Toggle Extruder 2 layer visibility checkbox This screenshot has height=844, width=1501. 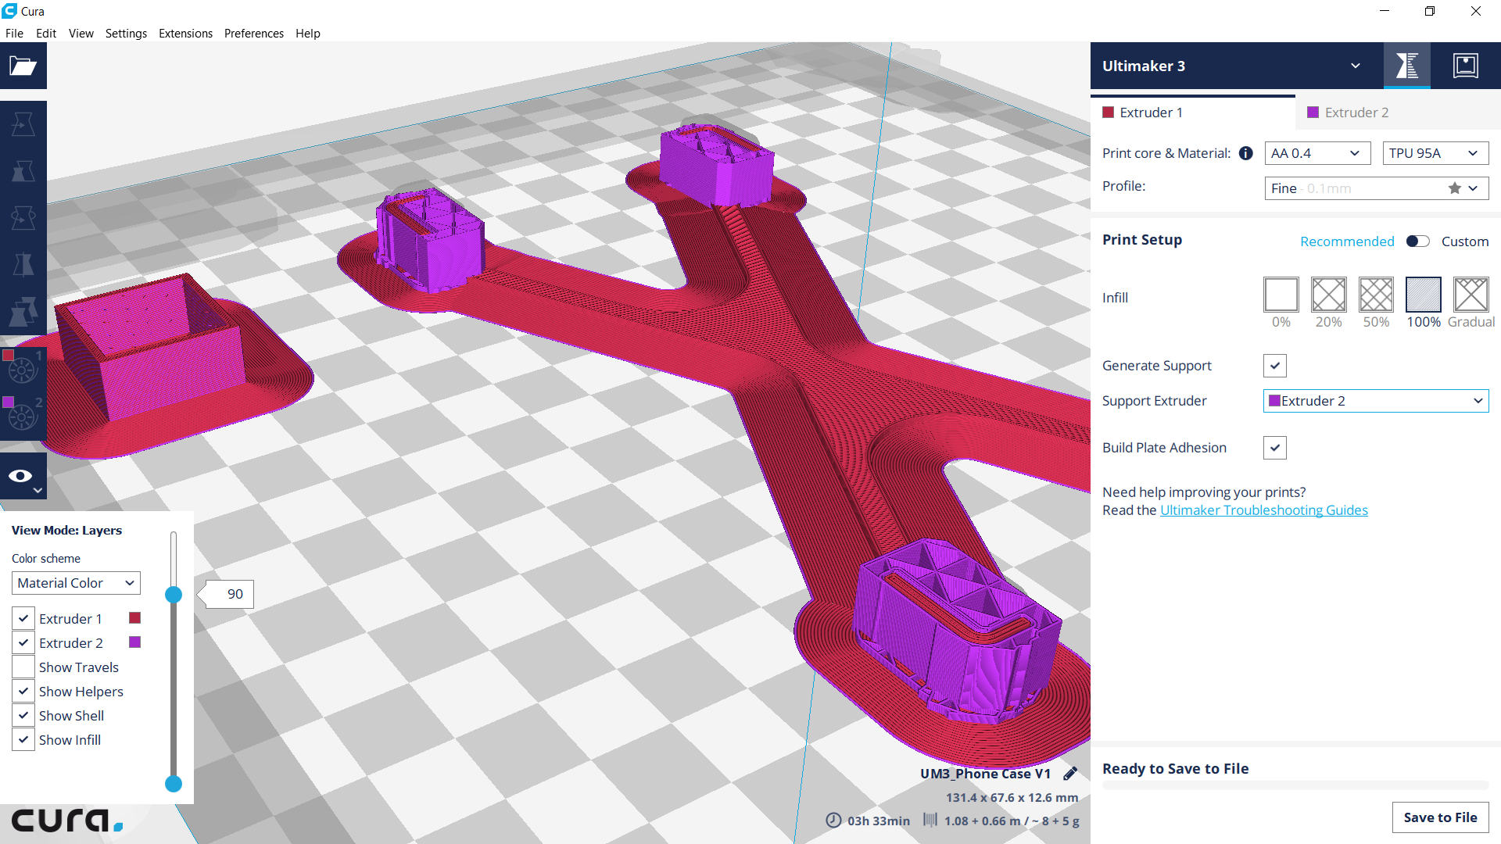23,642
